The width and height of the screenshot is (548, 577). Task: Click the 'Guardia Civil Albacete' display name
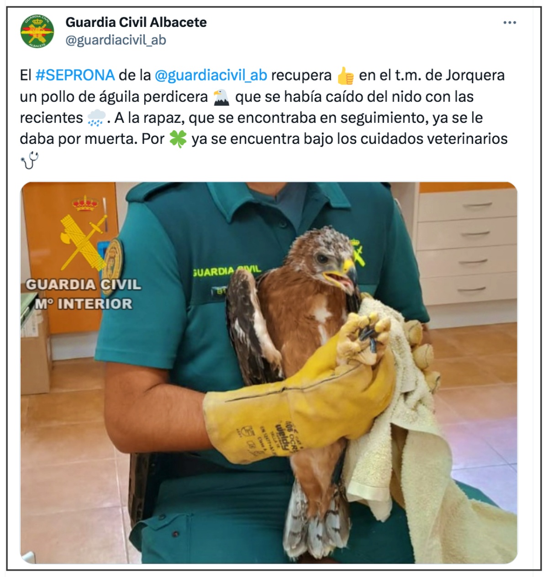click(x=136, y=22)
